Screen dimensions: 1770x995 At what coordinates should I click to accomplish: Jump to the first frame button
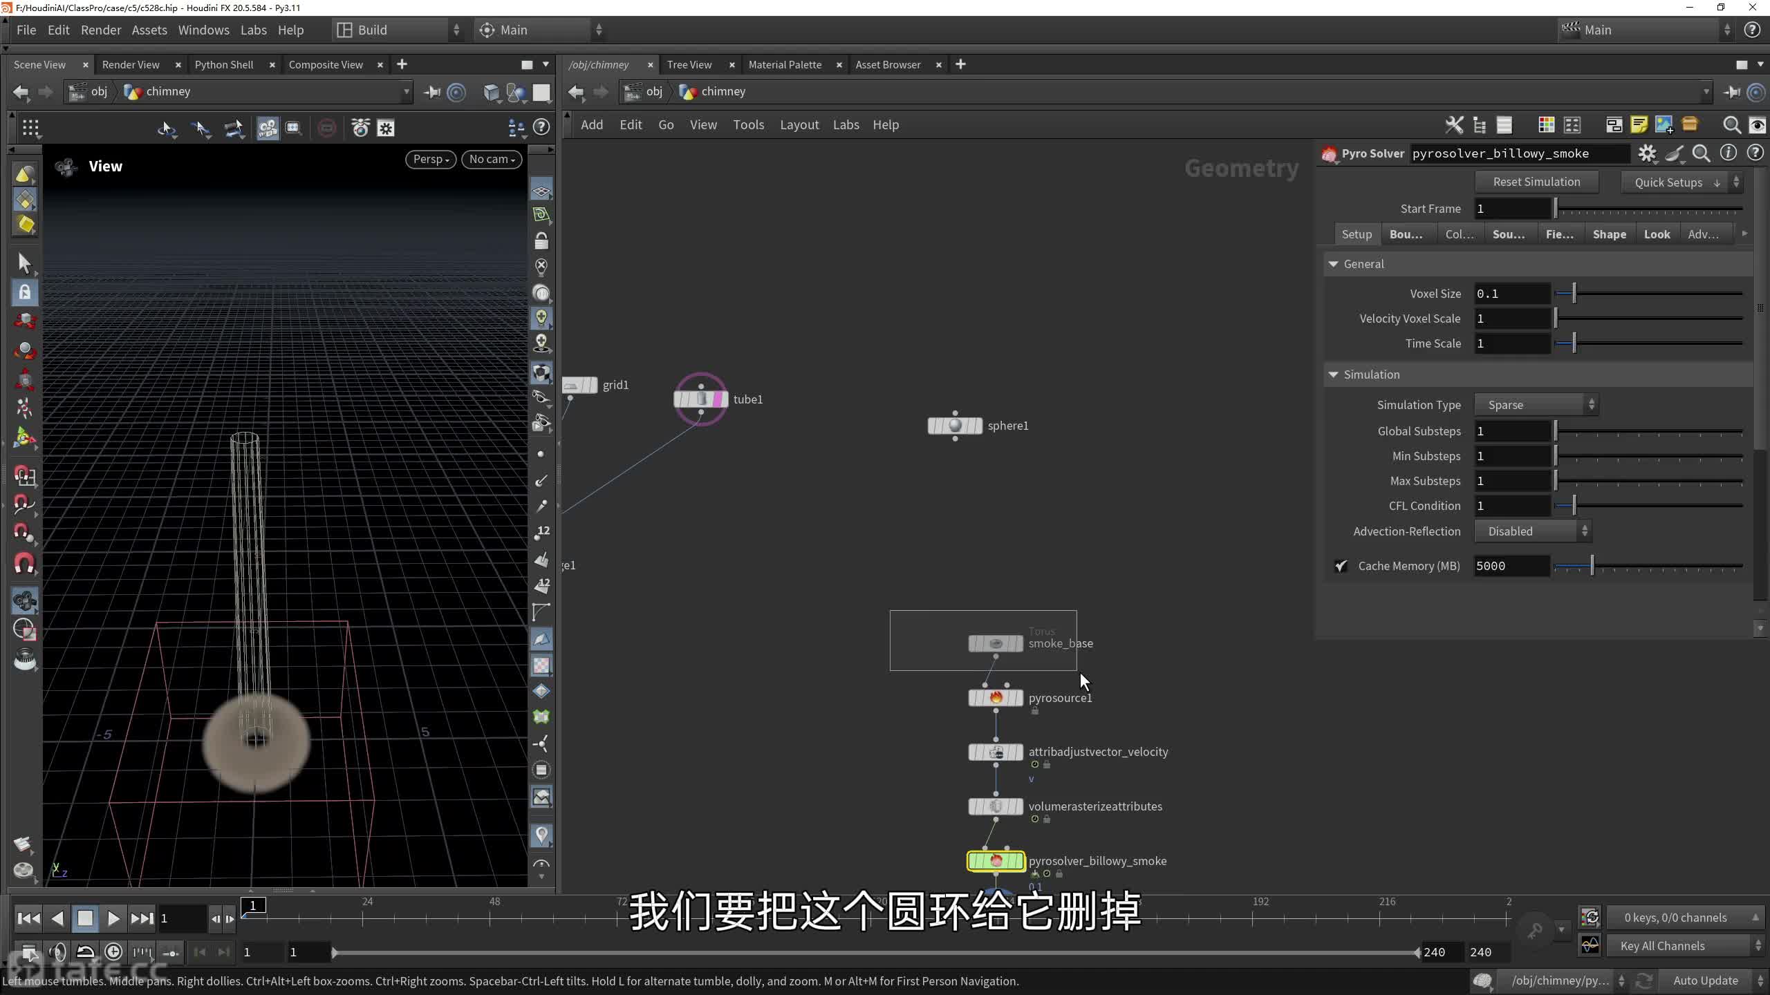(28, 918)
